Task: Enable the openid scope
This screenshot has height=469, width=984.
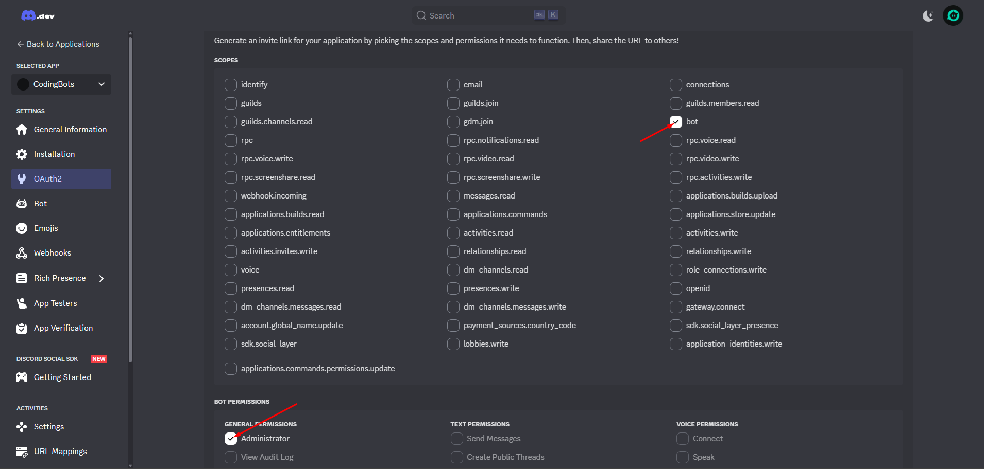Action: (676, 288)
